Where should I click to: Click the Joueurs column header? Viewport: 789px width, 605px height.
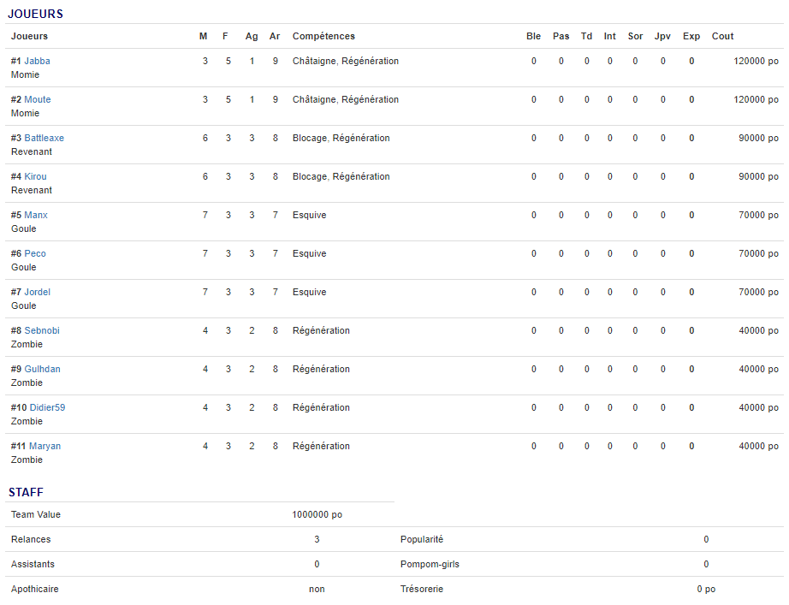pos(29,36)
